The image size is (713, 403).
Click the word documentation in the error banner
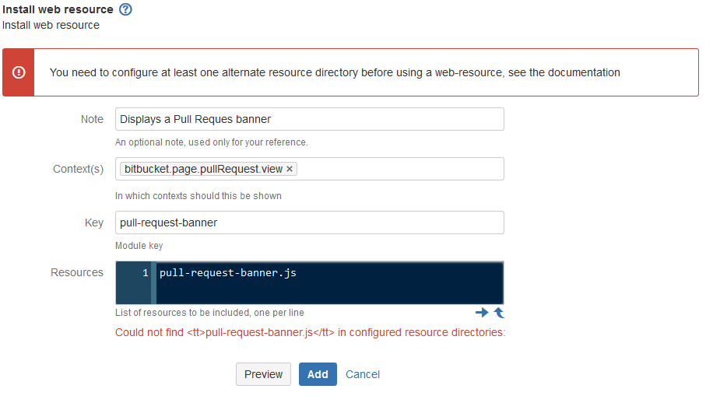click(584, 72)
